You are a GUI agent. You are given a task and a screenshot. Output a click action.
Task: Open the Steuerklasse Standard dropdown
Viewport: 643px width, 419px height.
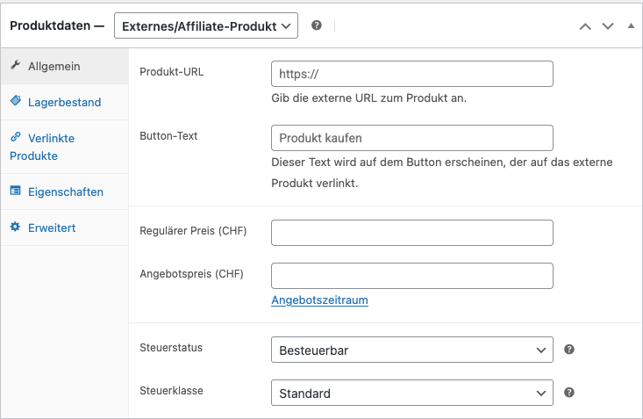point(412,394)
